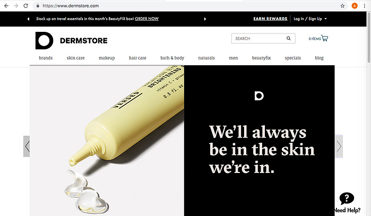Click the search magnifying glass icon
Image resolution: width=371 pixels, height=216 pixels.
click(288, 38)
